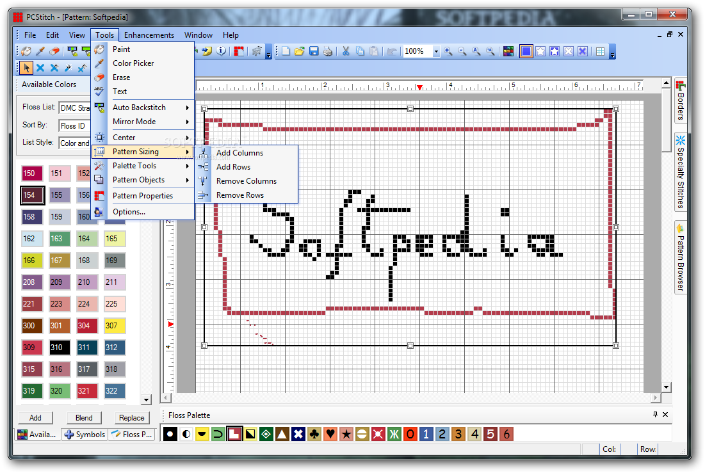This screenshot has height=473, width=705.
Task: Switch to the Symbols tab
Action: point(85,435)
